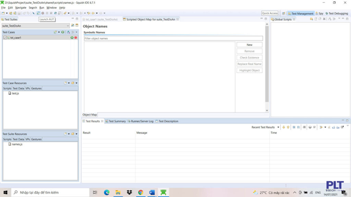Open the Test Results view menu chevron
The height and width of the screenshot is (197, 351).
click(x=348, y=126)
